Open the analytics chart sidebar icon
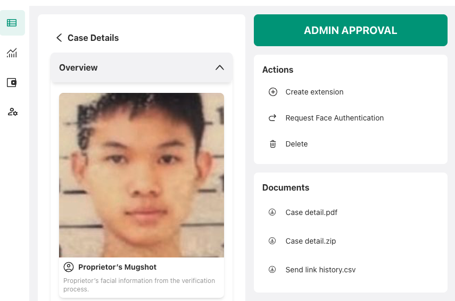 pos(12,53)
